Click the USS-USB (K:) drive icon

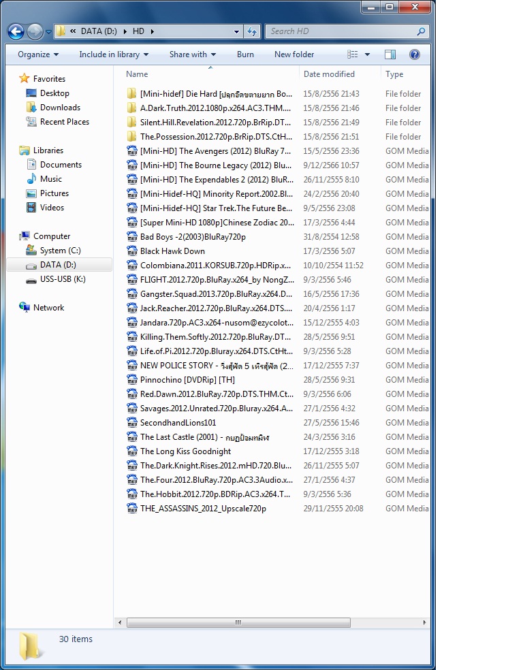tap(31, 280)
